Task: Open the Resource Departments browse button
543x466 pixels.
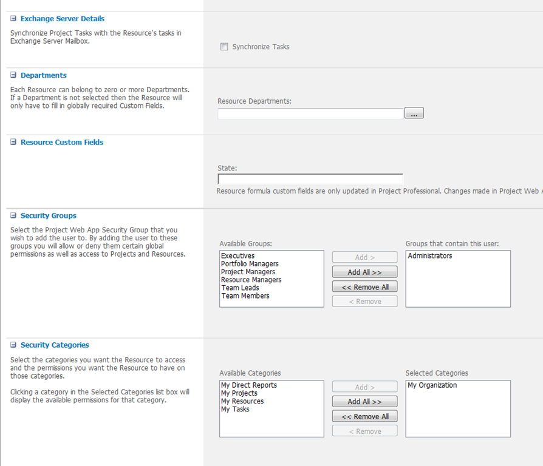Action: tap(414, 113)
